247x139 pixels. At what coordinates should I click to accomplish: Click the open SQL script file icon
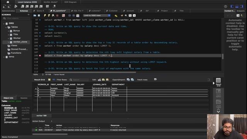(35, 15)
